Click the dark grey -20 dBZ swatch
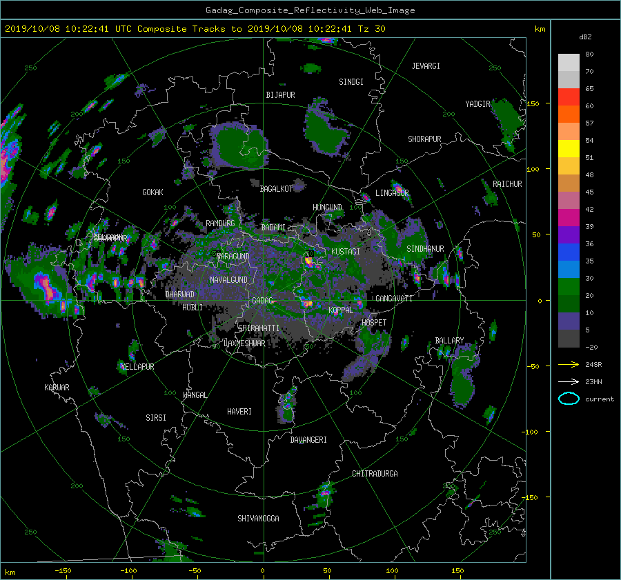 click(569, 338)
